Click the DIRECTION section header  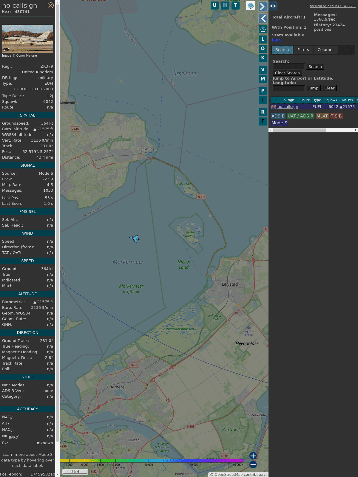(x=27, y=333)
